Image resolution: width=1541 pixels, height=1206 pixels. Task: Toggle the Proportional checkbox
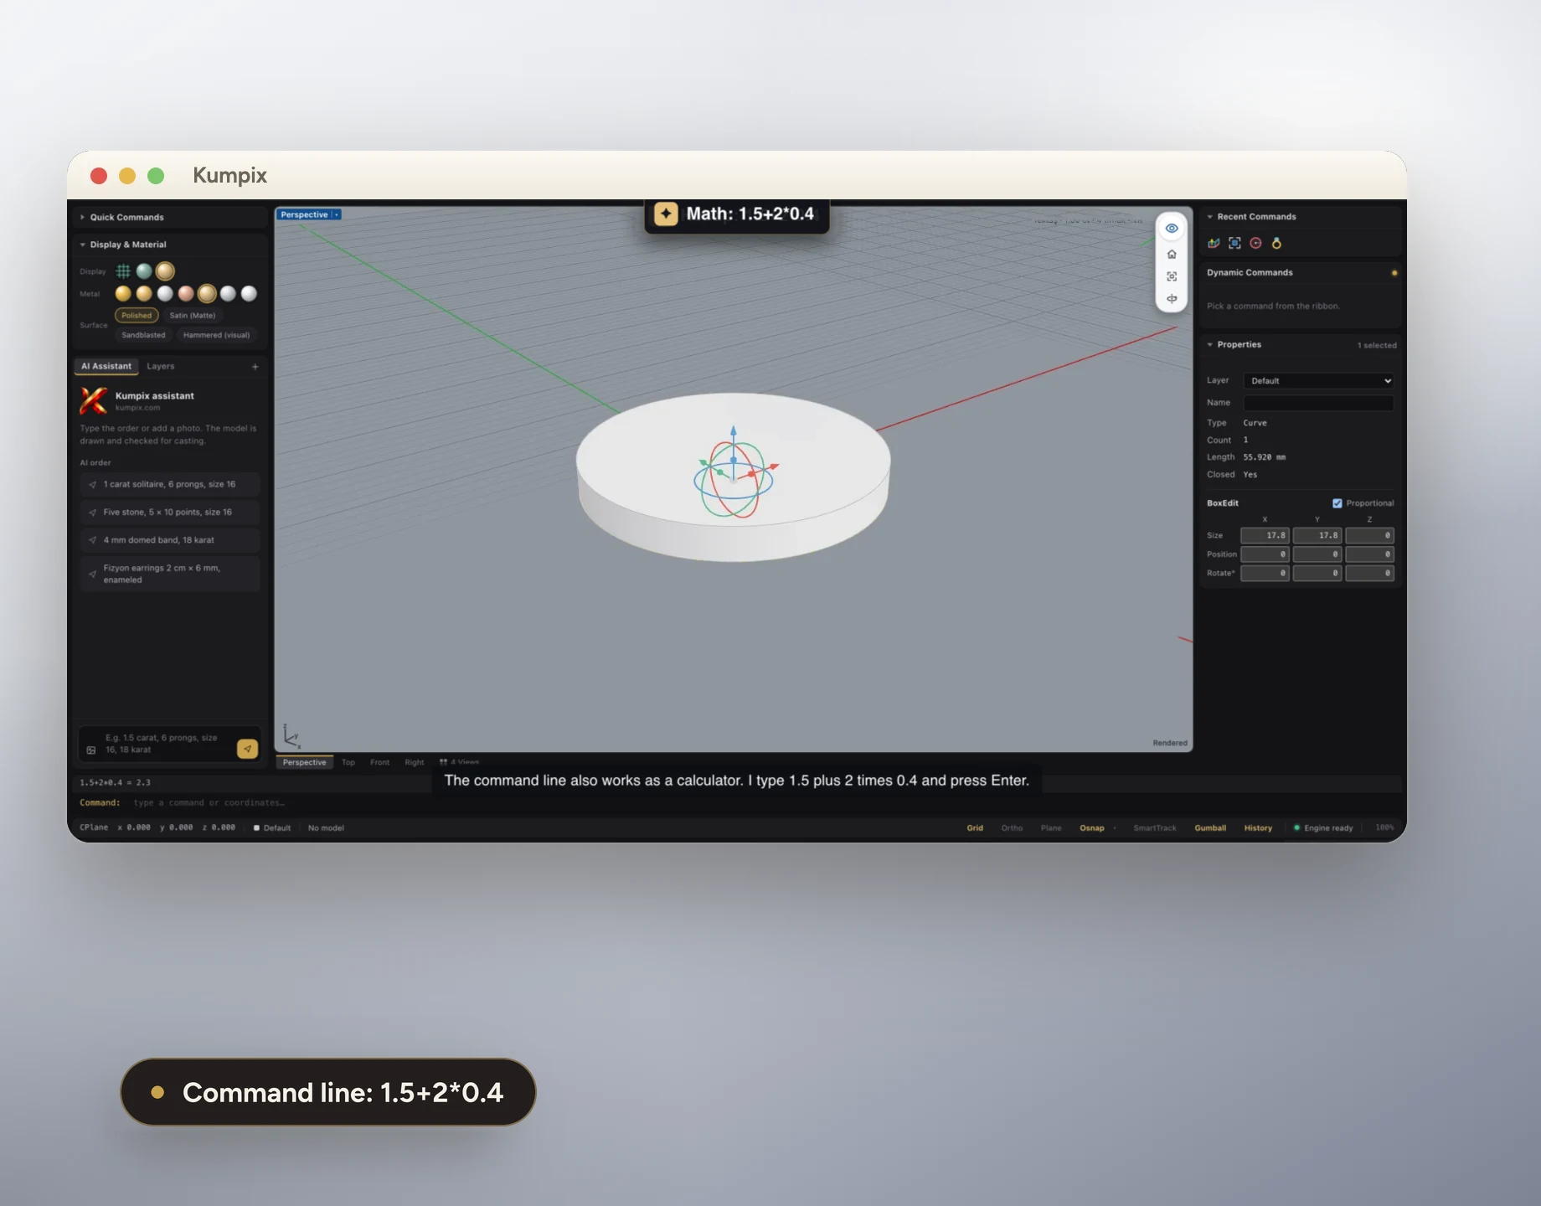pyautogui.click(x=1337, y=503)
